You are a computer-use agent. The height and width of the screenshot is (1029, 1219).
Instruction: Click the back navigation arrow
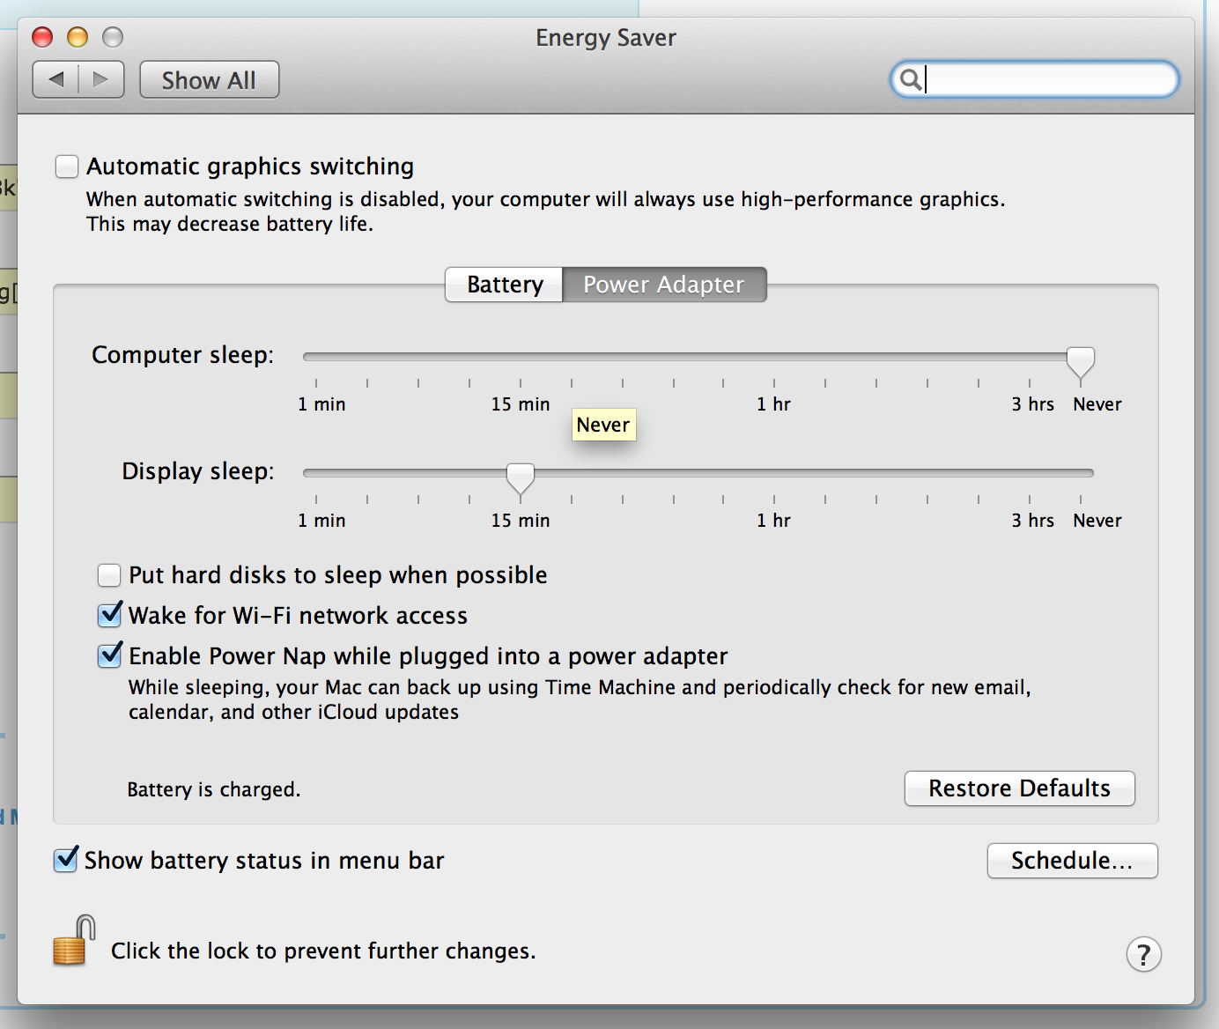coord(56,79)
